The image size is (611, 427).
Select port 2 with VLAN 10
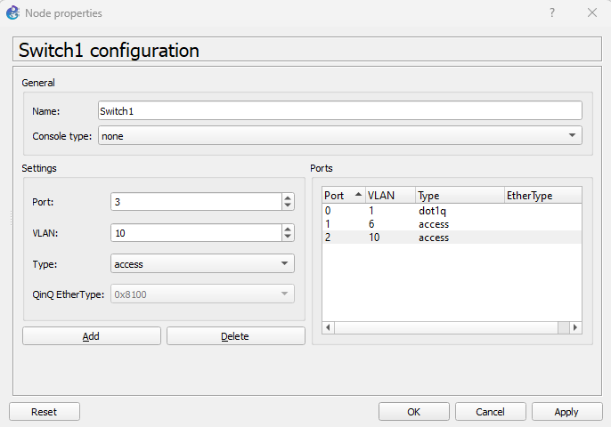pos(392,238)
